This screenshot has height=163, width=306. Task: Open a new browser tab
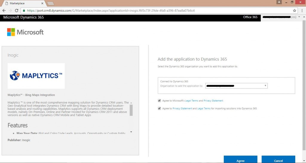point(51,4)
